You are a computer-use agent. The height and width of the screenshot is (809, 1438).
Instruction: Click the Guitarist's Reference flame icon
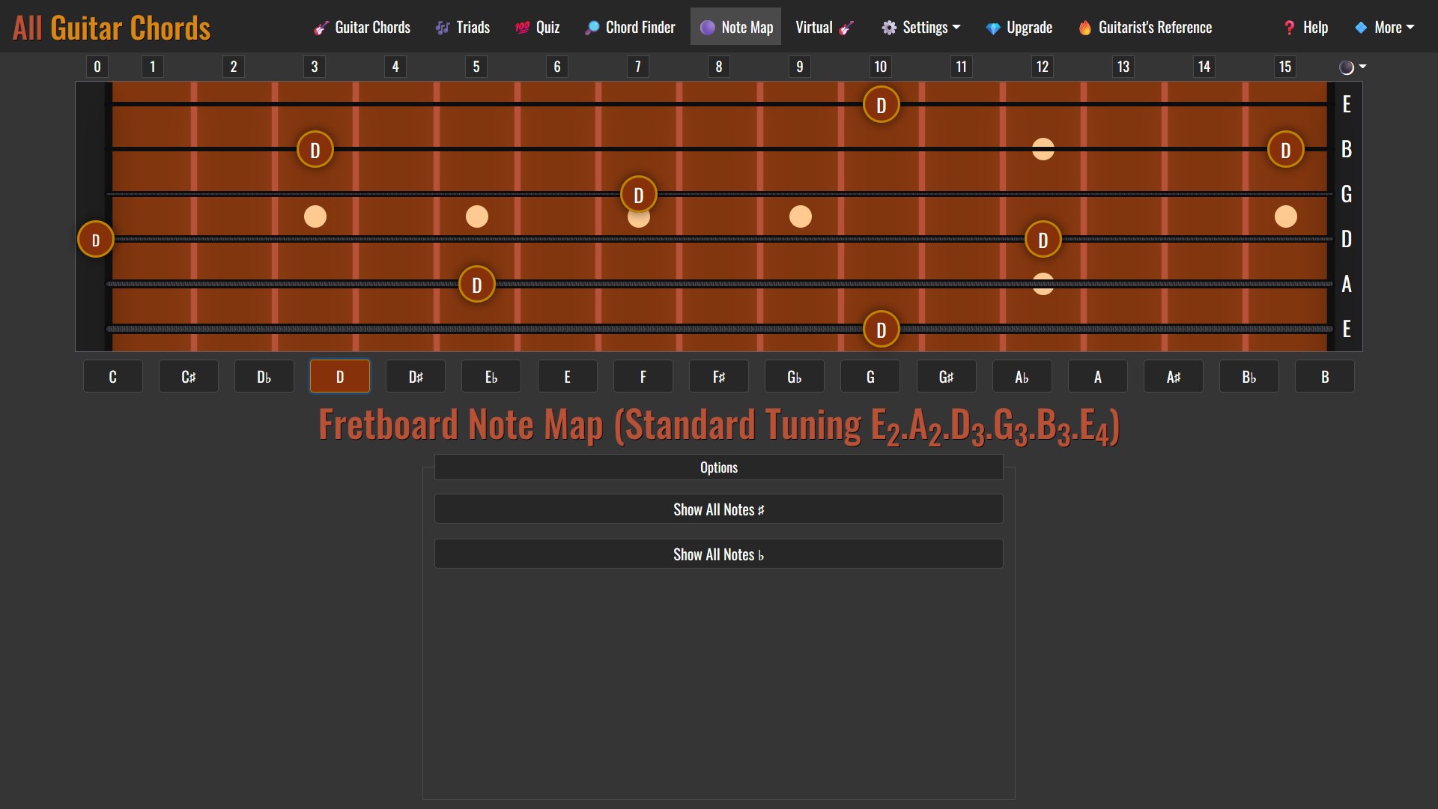pos(1085,28)
